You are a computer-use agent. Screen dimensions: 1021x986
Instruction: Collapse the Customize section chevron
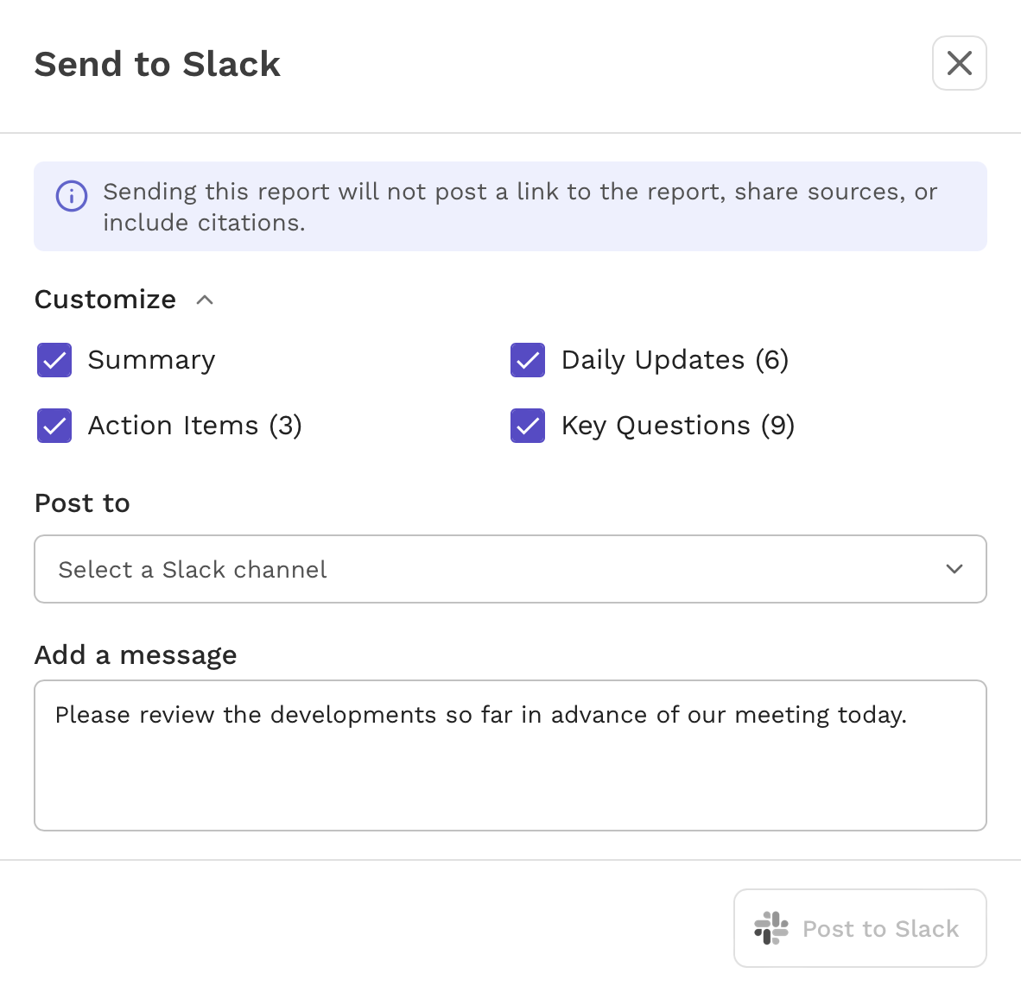point(205,300)
